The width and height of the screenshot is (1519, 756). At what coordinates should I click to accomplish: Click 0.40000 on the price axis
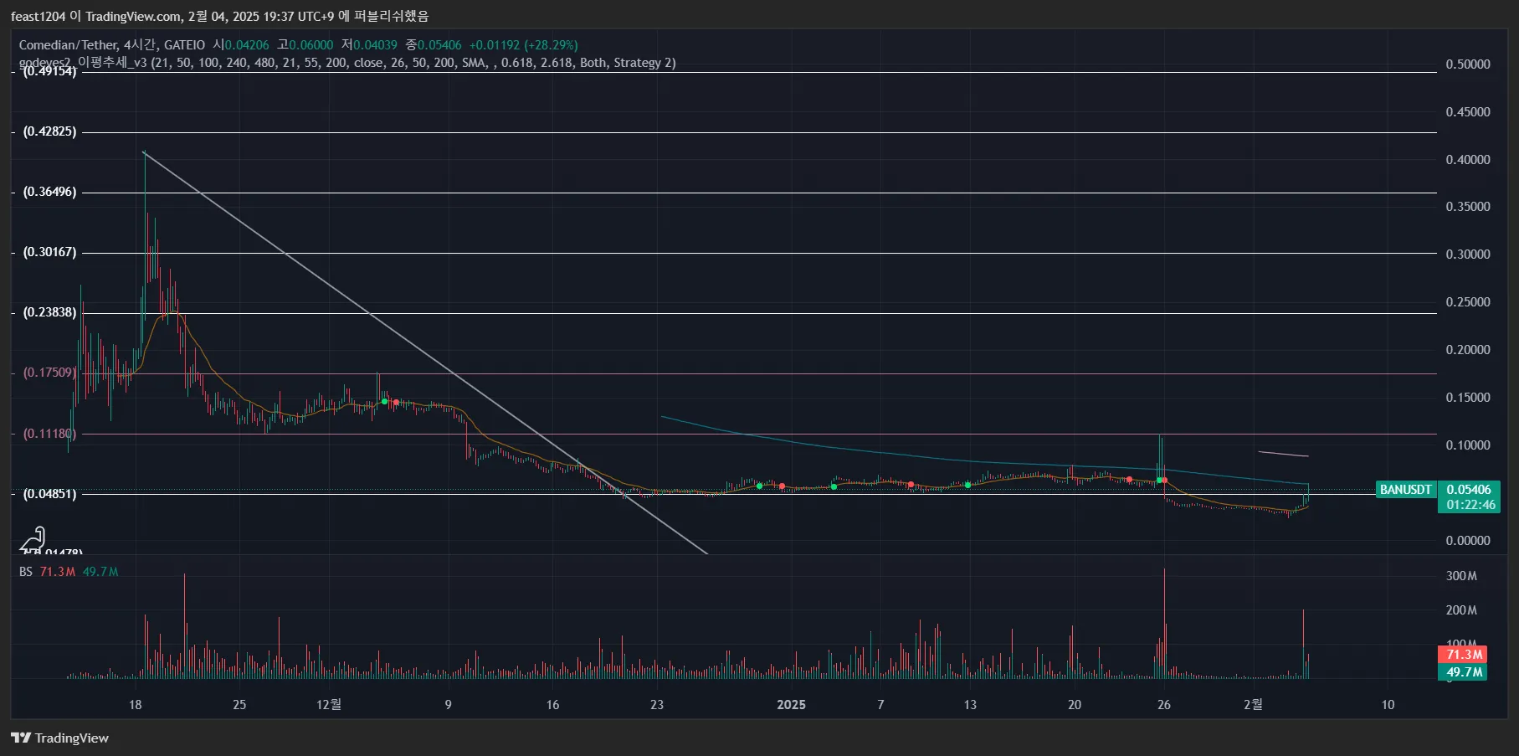[x=1468, y=160]
